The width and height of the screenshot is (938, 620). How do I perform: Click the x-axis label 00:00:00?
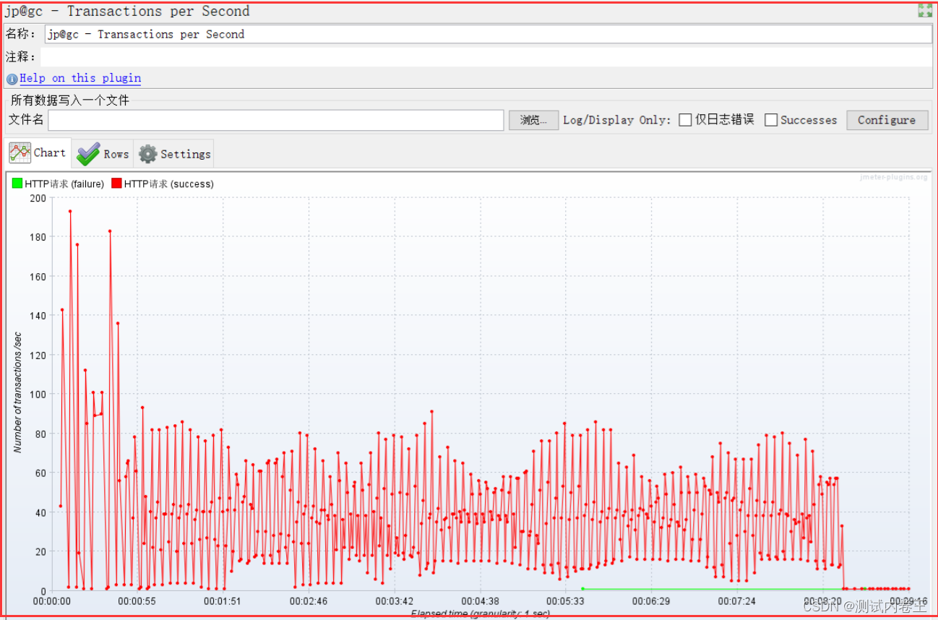tap(52, 601)
